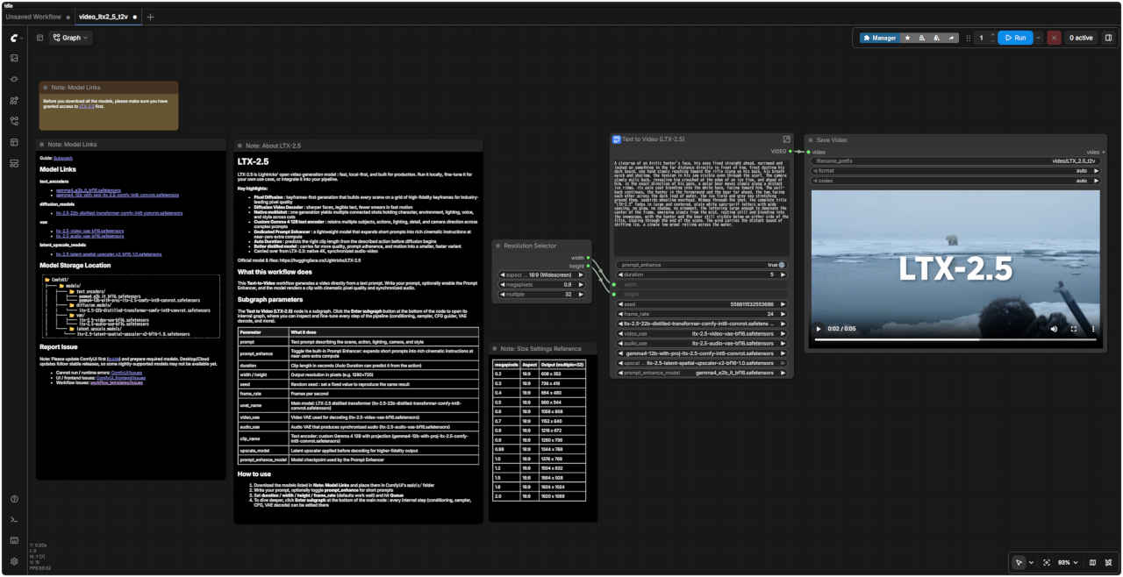
Task: Open the node library sidebar icon
Action: point(14,79)
